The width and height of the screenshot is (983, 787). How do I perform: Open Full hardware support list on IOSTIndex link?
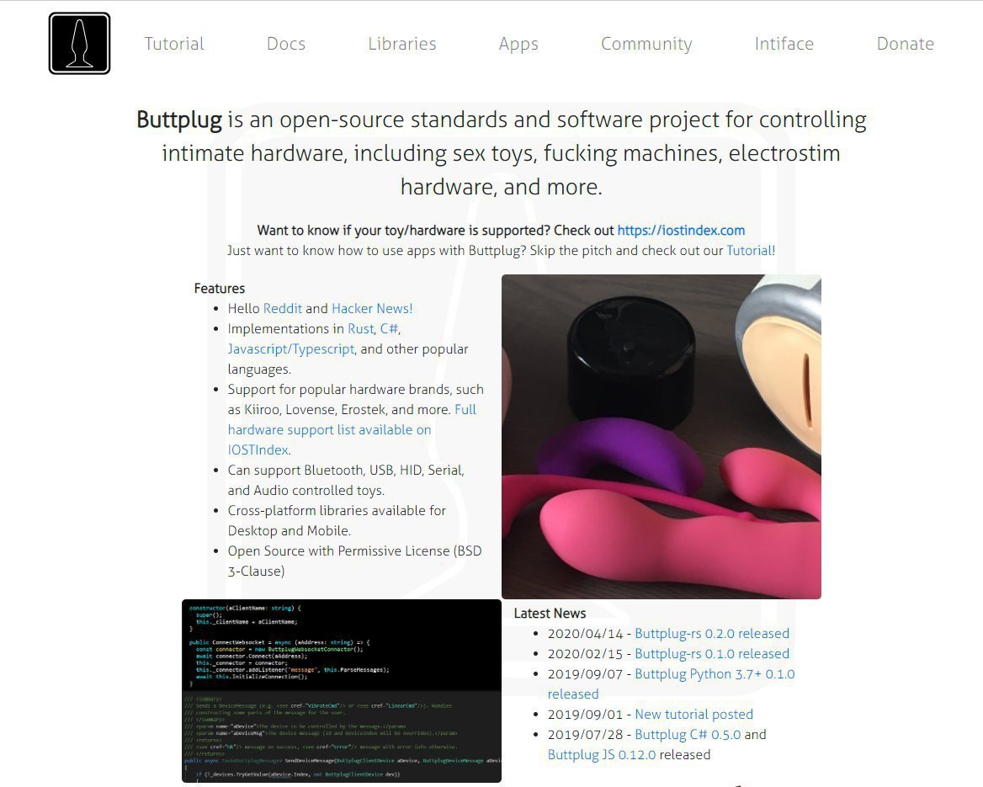[329, 429]
